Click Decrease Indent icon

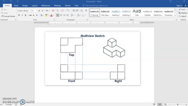point(74,11)
